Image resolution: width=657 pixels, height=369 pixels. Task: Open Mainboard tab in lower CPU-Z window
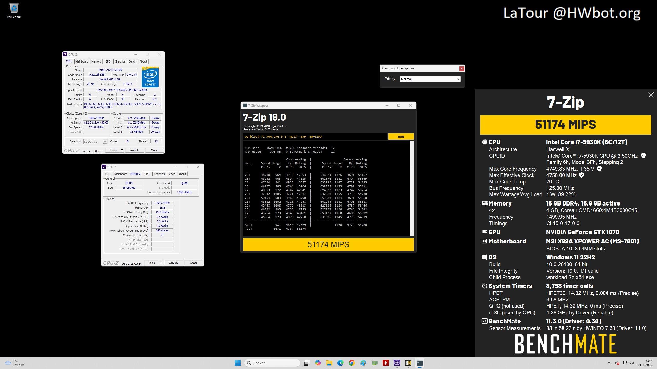(121, 174)
